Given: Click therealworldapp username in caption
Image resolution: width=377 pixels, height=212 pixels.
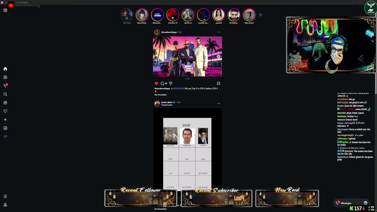Looking at the screenshot, I should pyautogui.click(x=162, y=88).
